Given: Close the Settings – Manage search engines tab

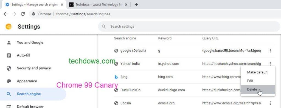Looking at the screenshot, I should click(x=62, y=5).
